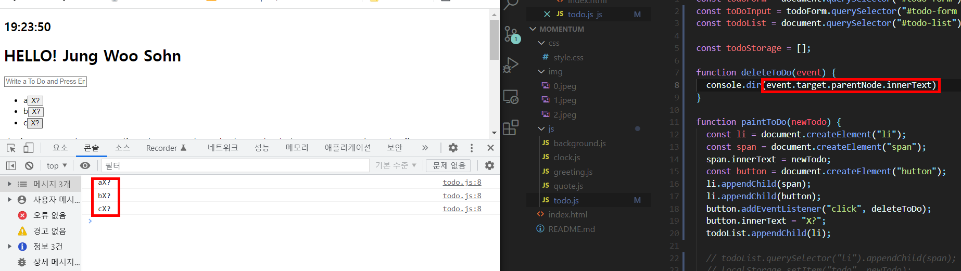Screen dimensions: 961x271
Task: Expand the 메시지 3개 sidebar group
Action: (x=9, y=184)
